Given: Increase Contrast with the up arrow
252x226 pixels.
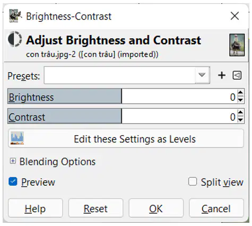Looking at the screenshot, I should pos(240,113).
